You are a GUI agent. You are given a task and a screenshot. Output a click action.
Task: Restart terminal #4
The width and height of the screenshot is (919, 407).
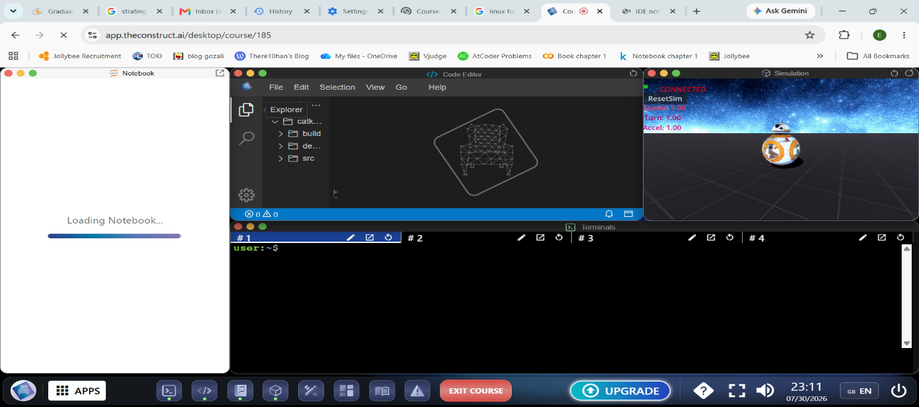point(901,238)
